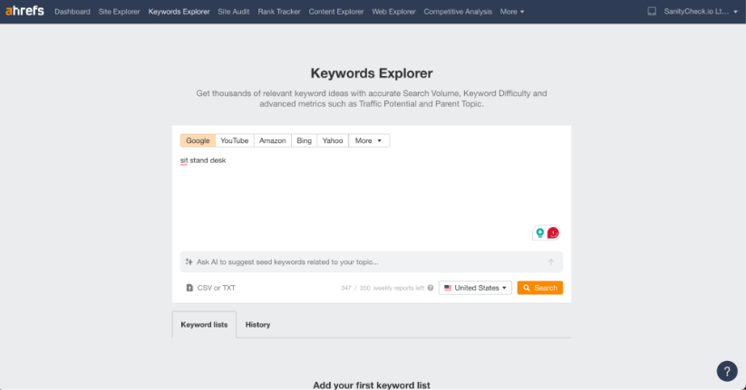Switch to the History tab

[257, 324]
